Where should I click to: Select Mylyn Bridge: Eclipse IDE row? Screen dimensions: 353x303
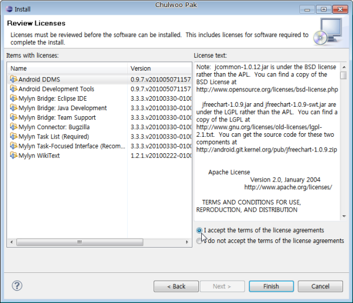pyautogui.click(x=99, y=98)
